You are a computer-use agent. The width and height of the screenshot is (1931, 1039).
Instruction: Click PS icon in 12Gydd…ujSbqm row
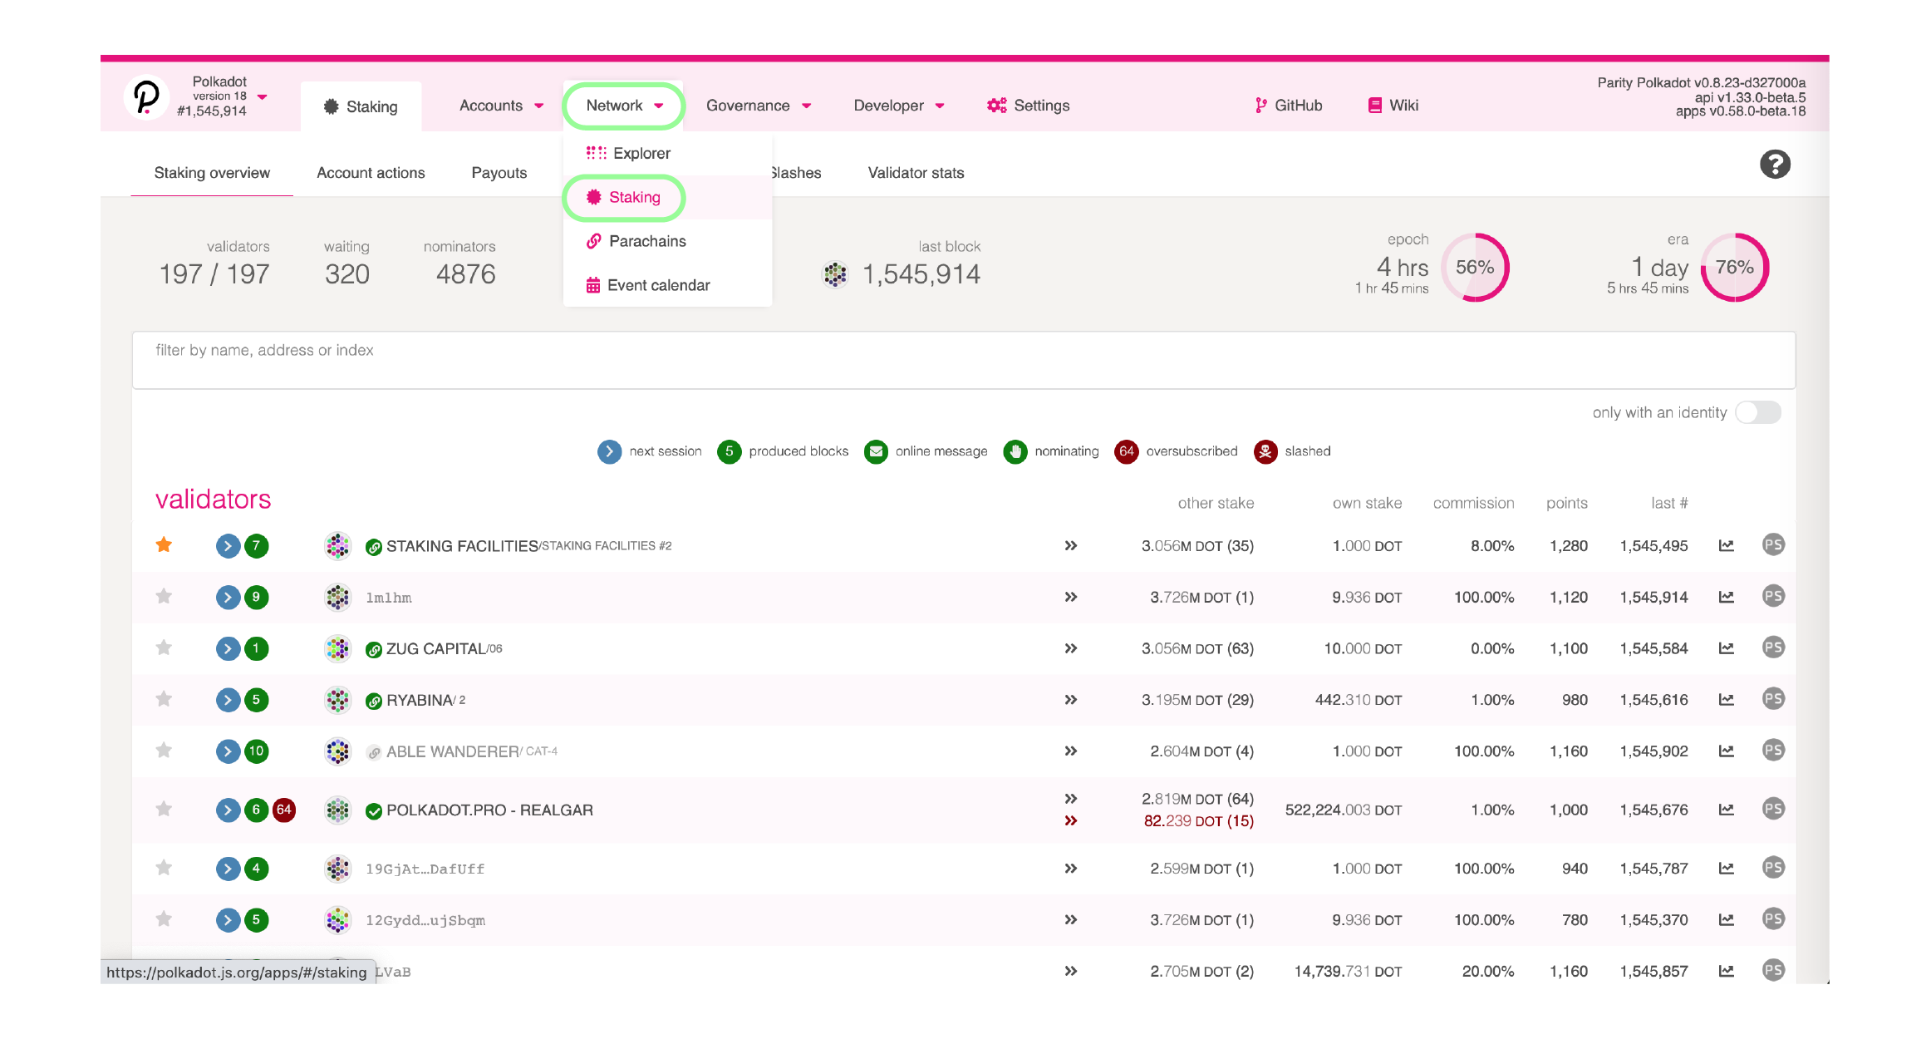click(1773, 919)
